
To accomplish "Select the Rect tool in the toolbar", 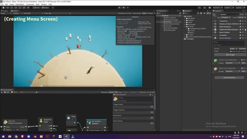I will tap(20, 8).
